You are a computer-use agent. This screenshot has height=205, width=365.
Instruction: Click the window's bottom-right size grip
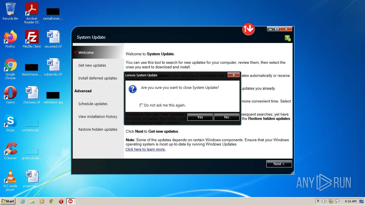coord(292,173)
